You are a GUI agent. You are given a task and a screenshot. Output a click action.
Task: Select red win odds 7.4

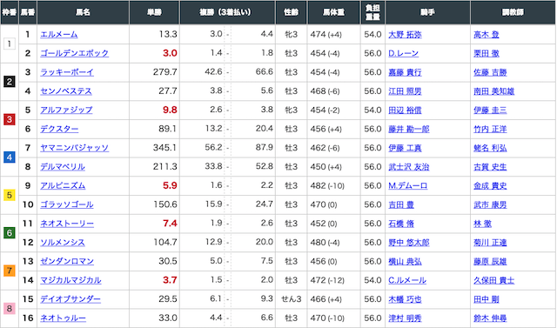[x=170, y=224]
